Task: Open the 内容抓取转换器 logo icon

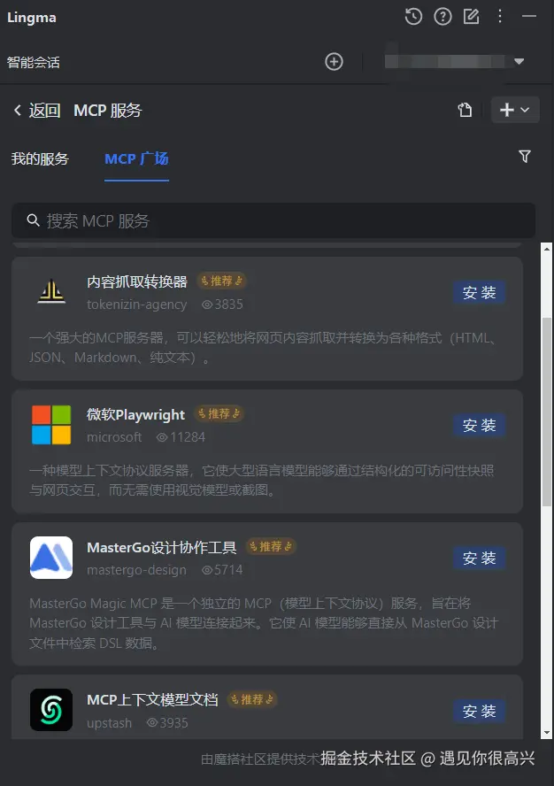Action: click(x=51, y=292)
